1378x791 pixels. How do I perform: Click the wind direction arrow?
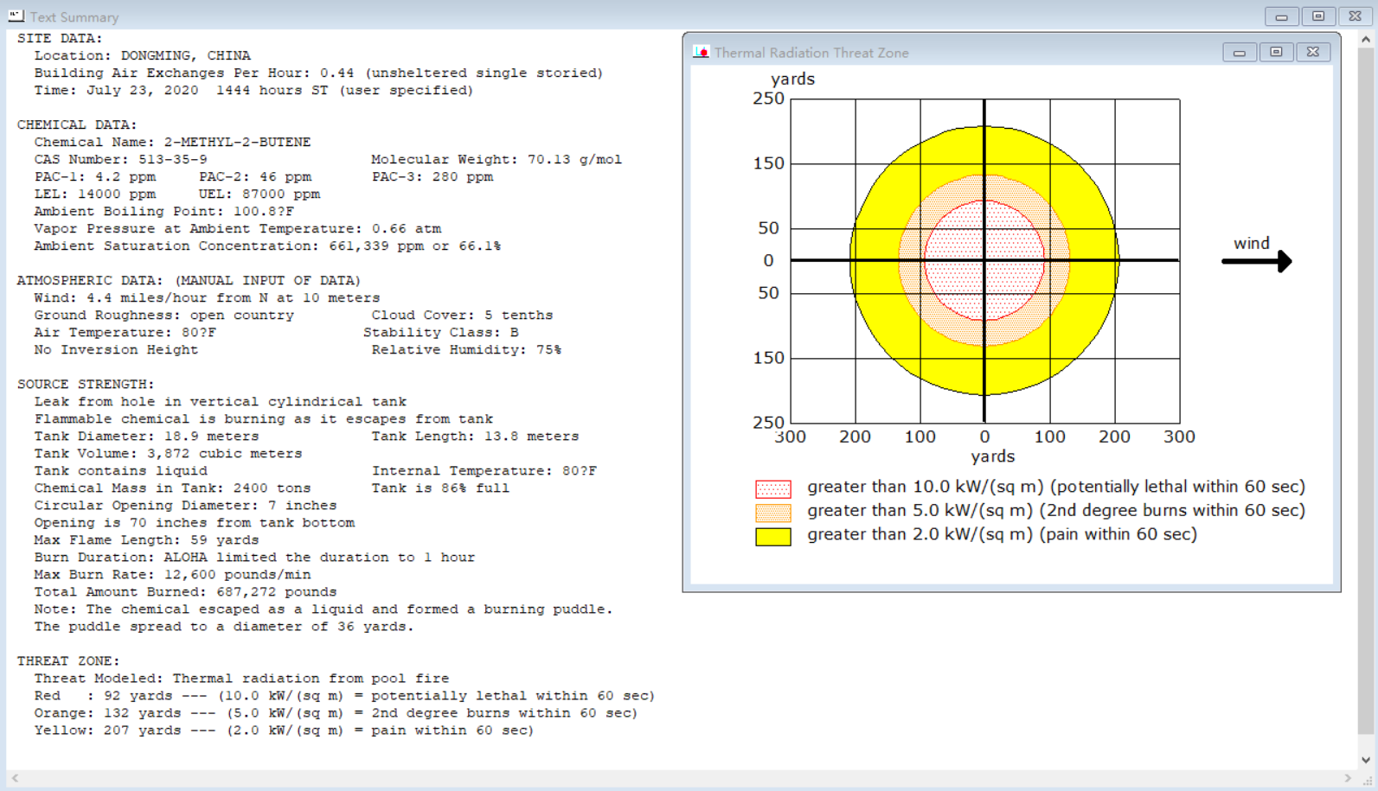[x=1257, y=261]
